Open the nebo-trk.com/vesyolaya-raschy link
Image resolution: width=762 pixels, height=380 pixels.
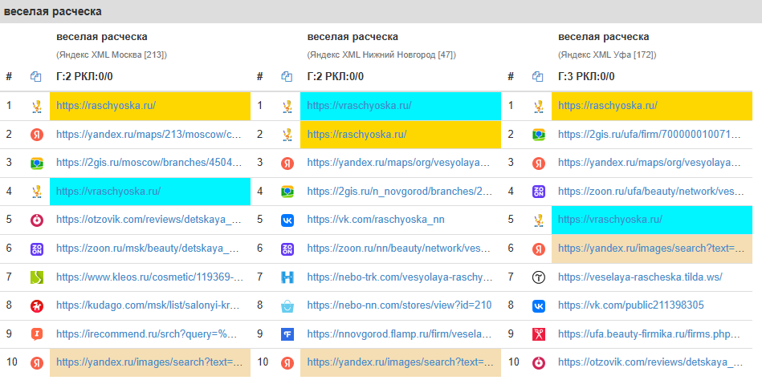click(400, 277)
